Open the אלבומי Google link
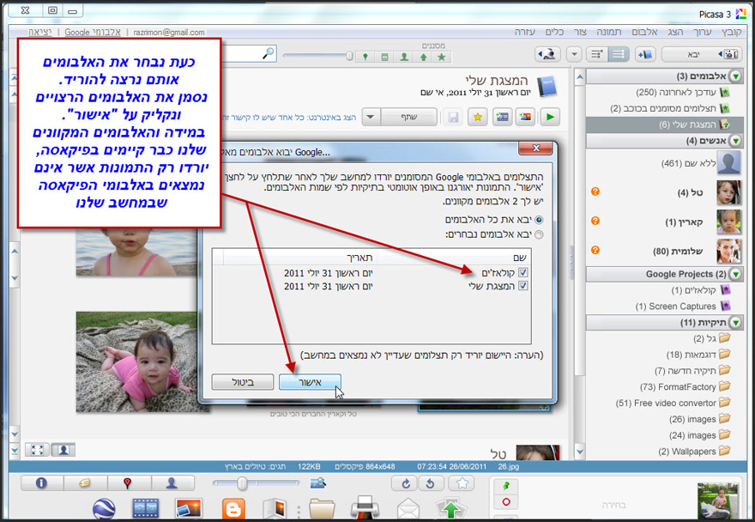 (93, 33)
